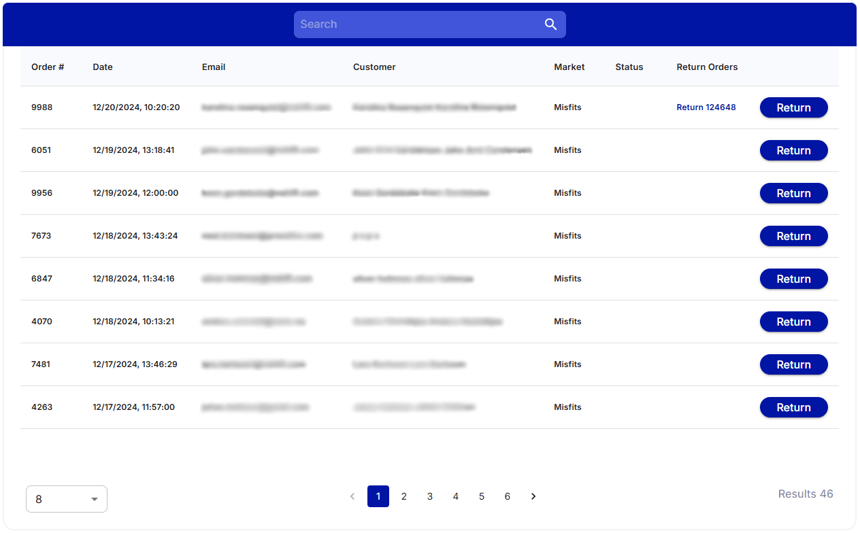
Task: Hit Return button for order 4070
Action: pos(793,322)
